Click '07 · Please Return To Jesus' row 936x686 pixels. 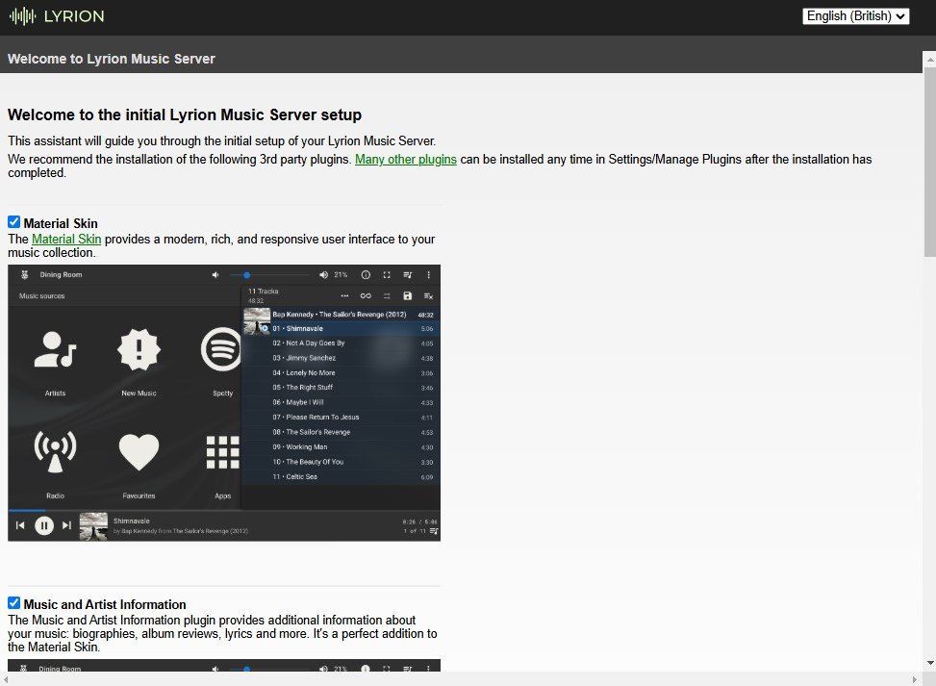point(341,418)
